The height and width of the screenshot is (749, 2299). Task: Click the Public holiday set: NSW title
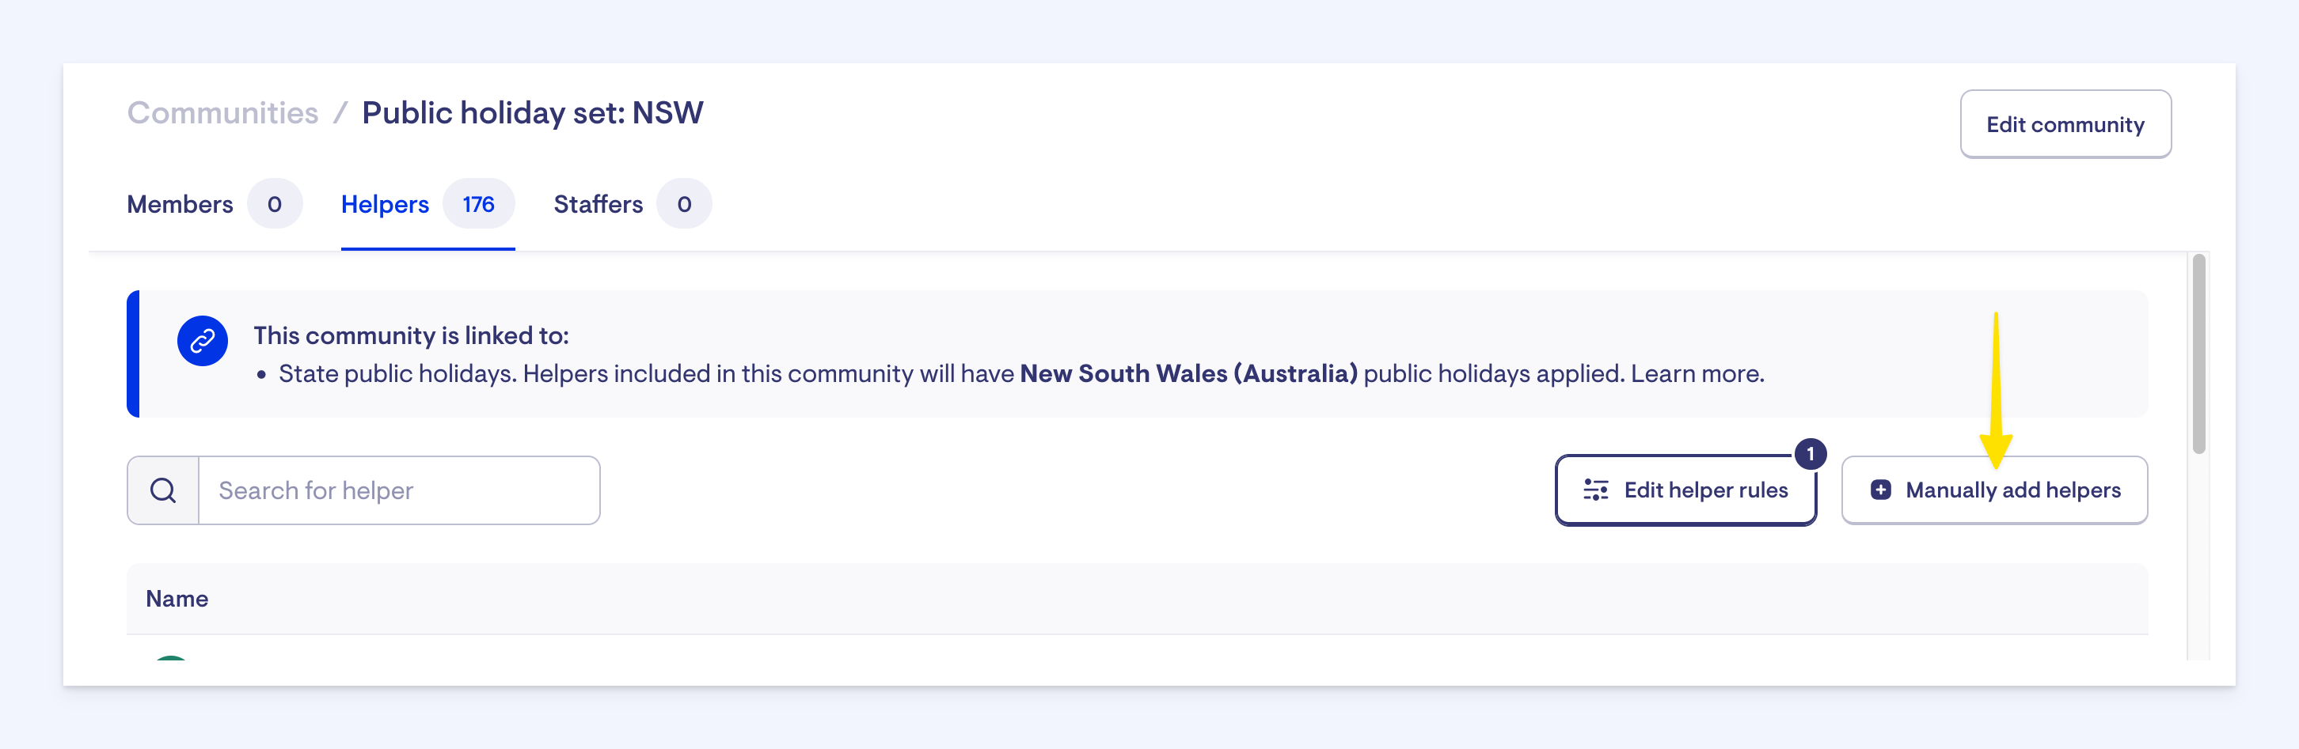[532, 113]
